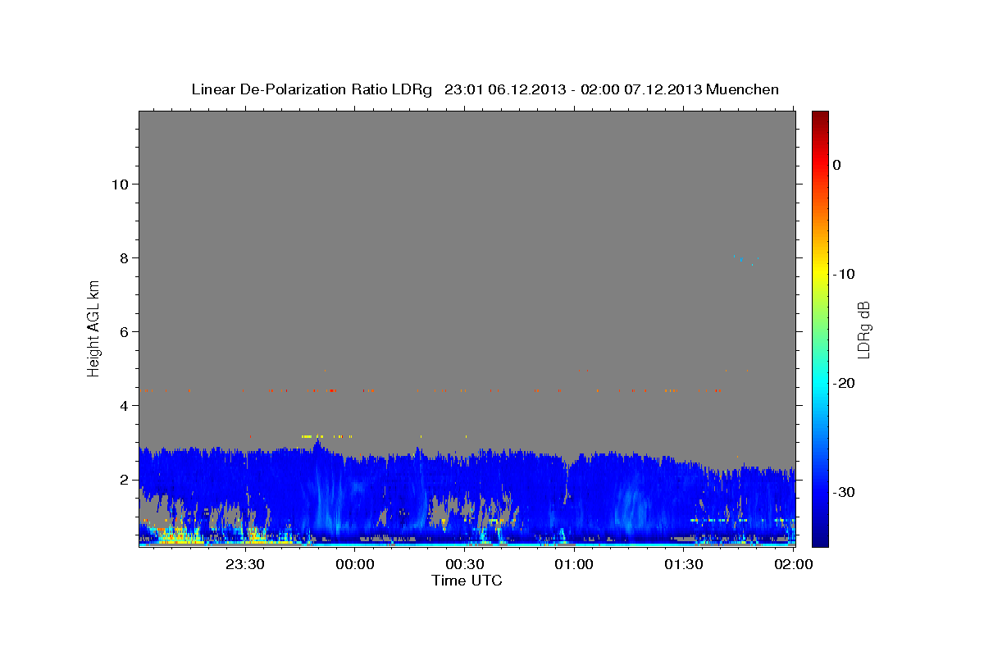Click the plot title mentioning Muenchen
The image size is (984, 656).
click(x=485, y=89)
